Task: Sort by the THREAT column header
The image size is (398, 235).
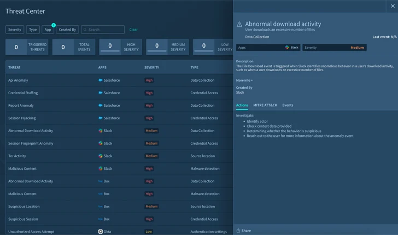Action: [x=14, y=67]
